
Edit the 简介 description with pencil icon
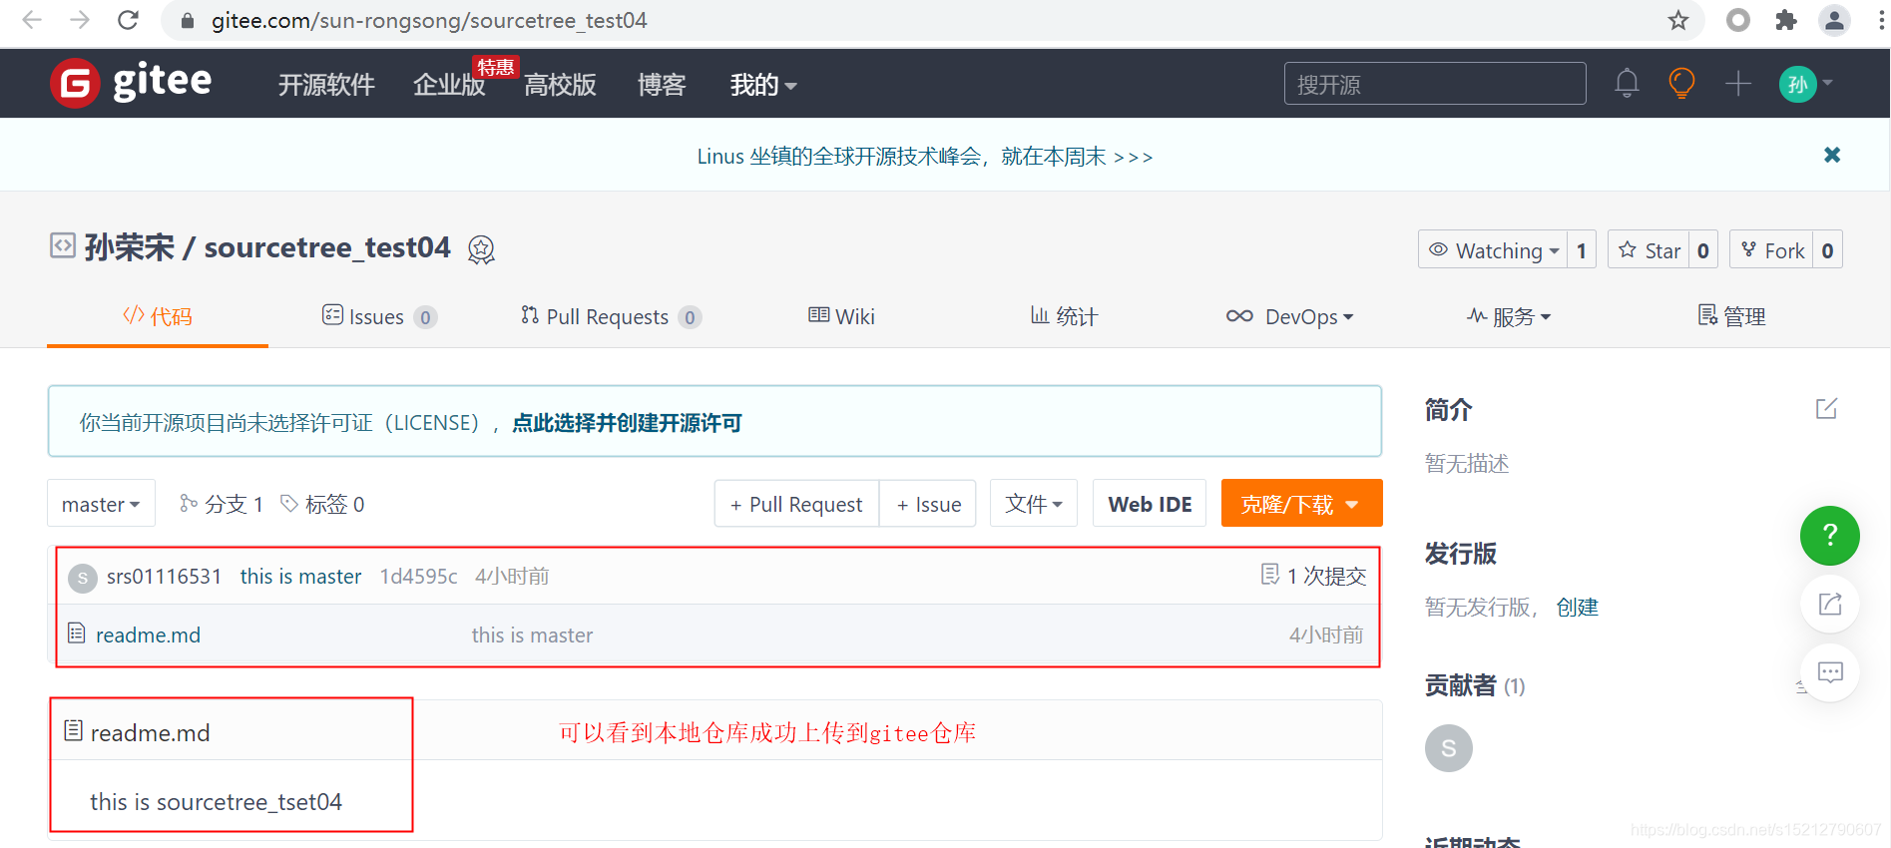click(x=1826, y=408)
